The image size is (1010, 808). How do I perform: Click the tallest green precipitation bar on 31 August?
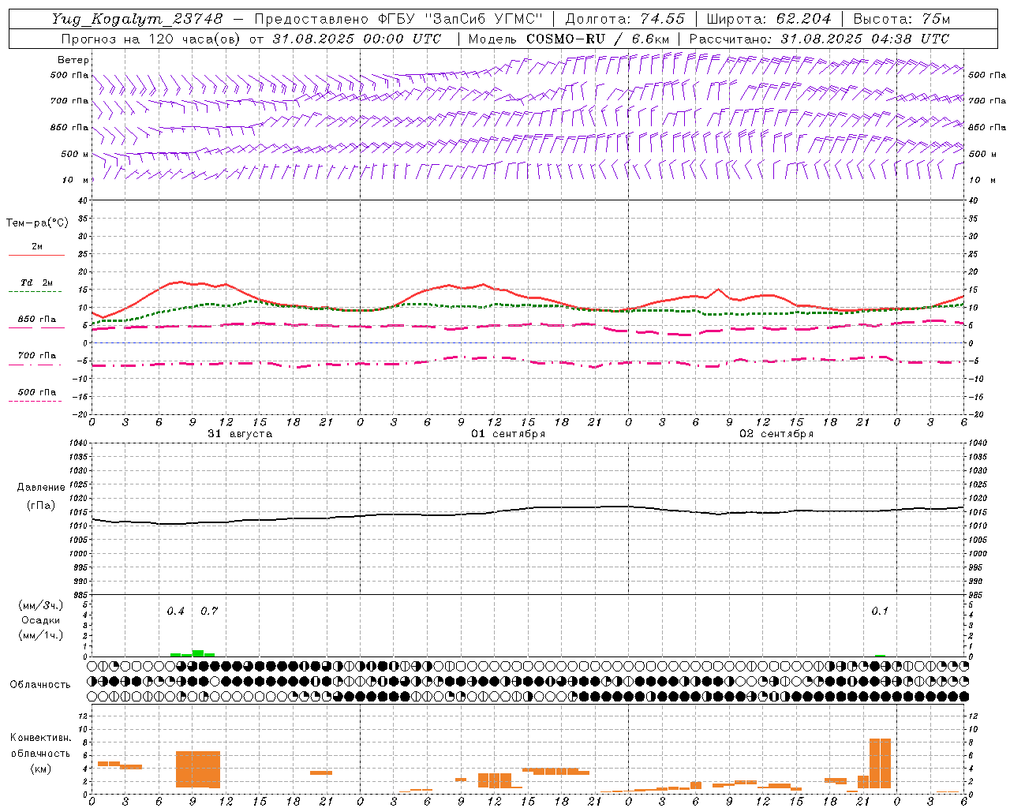point(198,653)
